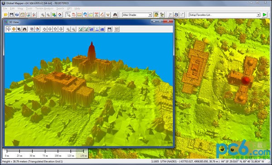Toggle the hill shading button beside the shader dropdown

(156, 15)
